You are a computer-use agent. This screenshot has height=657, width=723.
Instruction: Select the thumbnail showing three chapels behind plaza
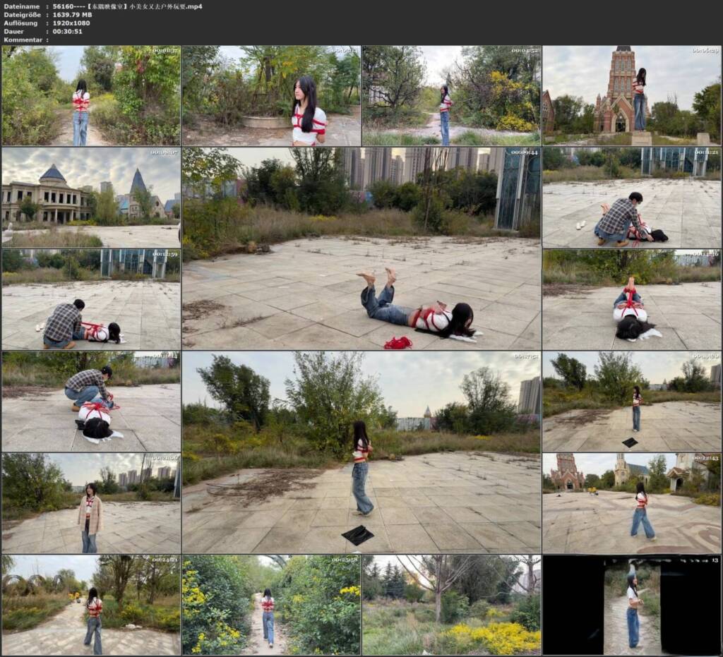click(x=631, y=503)
